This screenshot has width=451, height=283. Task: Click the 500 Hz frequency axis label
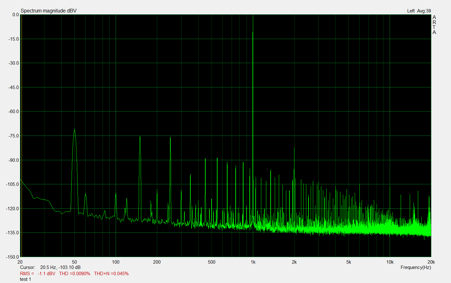click(212, 262)
